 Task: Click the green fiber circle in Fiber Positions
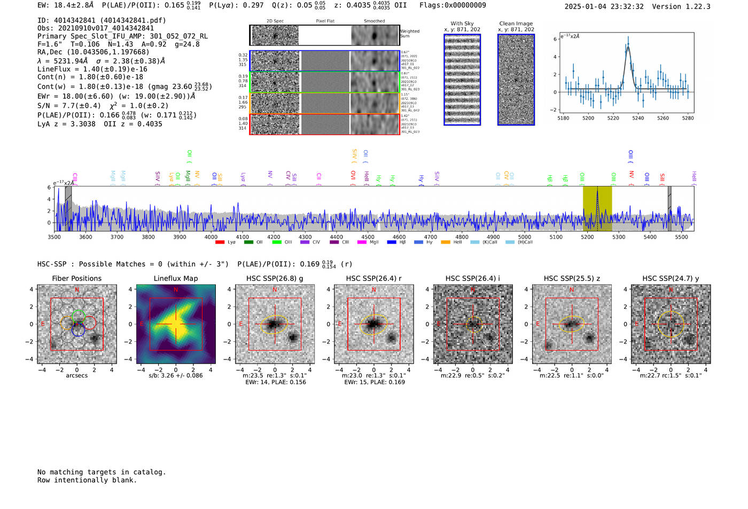(x=78, y=316)
